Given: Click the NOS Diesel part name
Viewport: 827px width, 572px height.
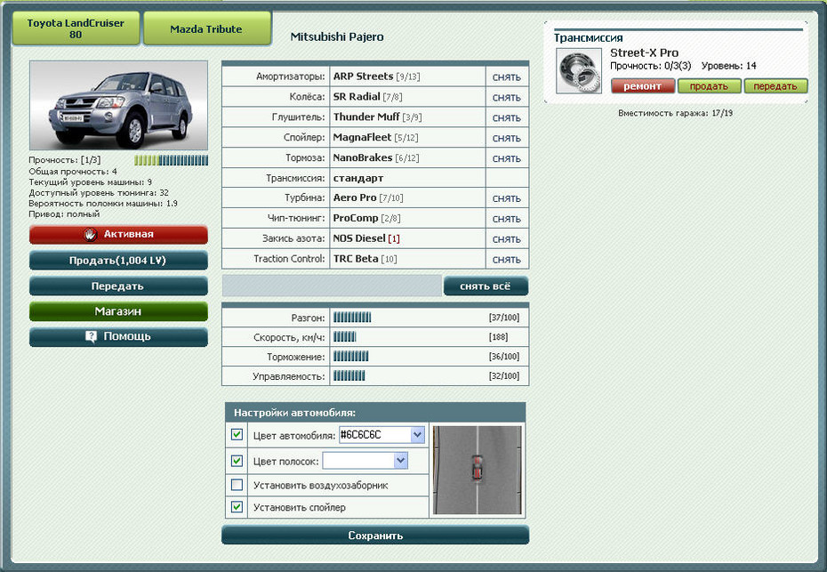Looking at the screenshot, I should pyautogui.click(x=359, y=238).
